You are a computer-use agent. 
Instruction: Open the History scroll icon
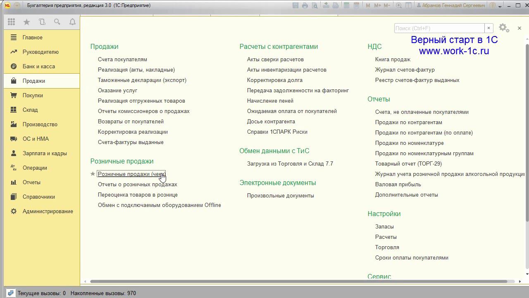[x=42, y=22]
